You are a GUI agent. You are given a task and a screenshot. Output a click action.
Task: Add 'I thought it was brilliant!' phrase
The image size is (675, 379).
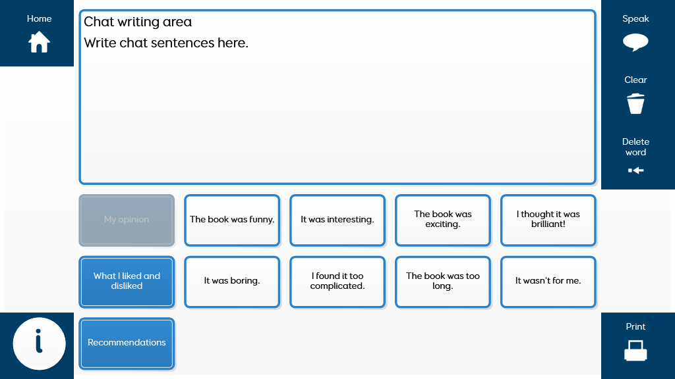point(548,220)
